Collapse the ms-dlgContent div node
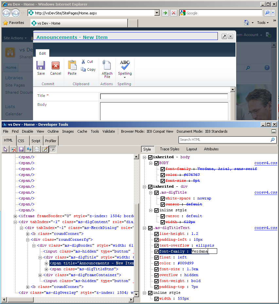The height and width of the screenshot is (304, 279). click(15, 222)
